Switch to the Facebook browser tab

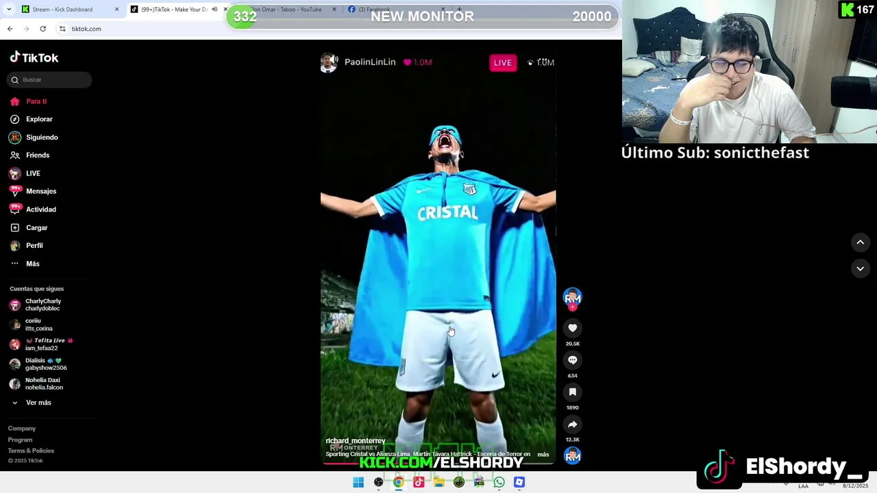coord(374,10)
